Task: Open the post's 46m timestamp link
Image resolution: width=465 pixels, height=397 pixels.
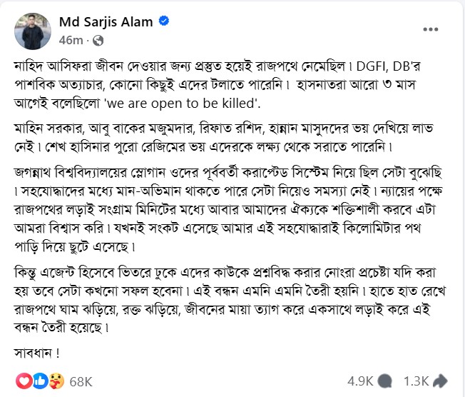Action: click(76, 39)
